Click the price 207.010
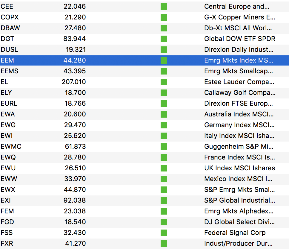Image resolution: width=289 pixels, height=249 pixels. (74, 82)
